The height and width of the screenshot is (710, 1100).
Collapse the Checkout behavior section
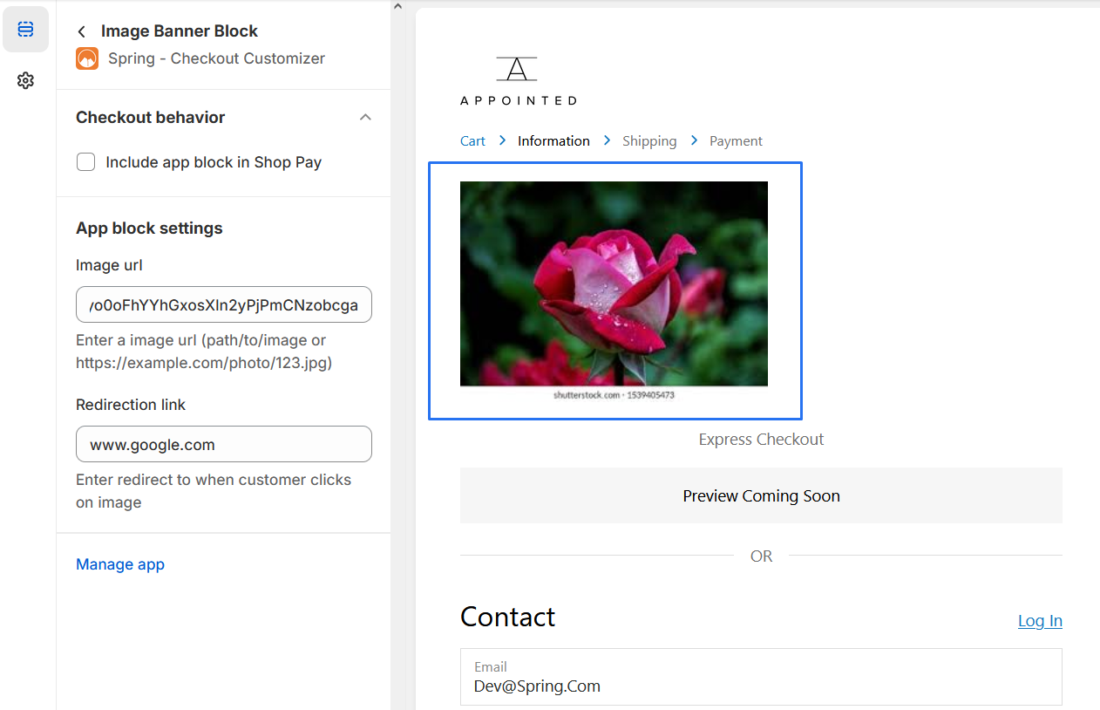[365, 118]
